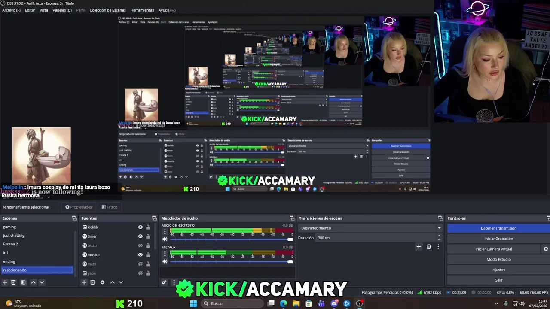
Task: Show the yape source
Action: click(x=140, y=273)
